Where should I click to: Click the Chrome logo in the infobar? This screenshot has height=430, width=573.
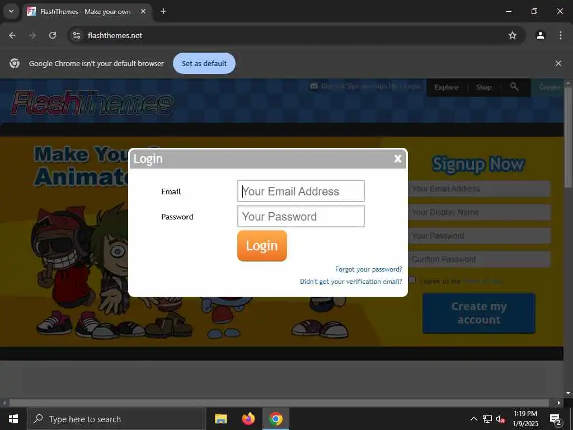tap(15, 63)
